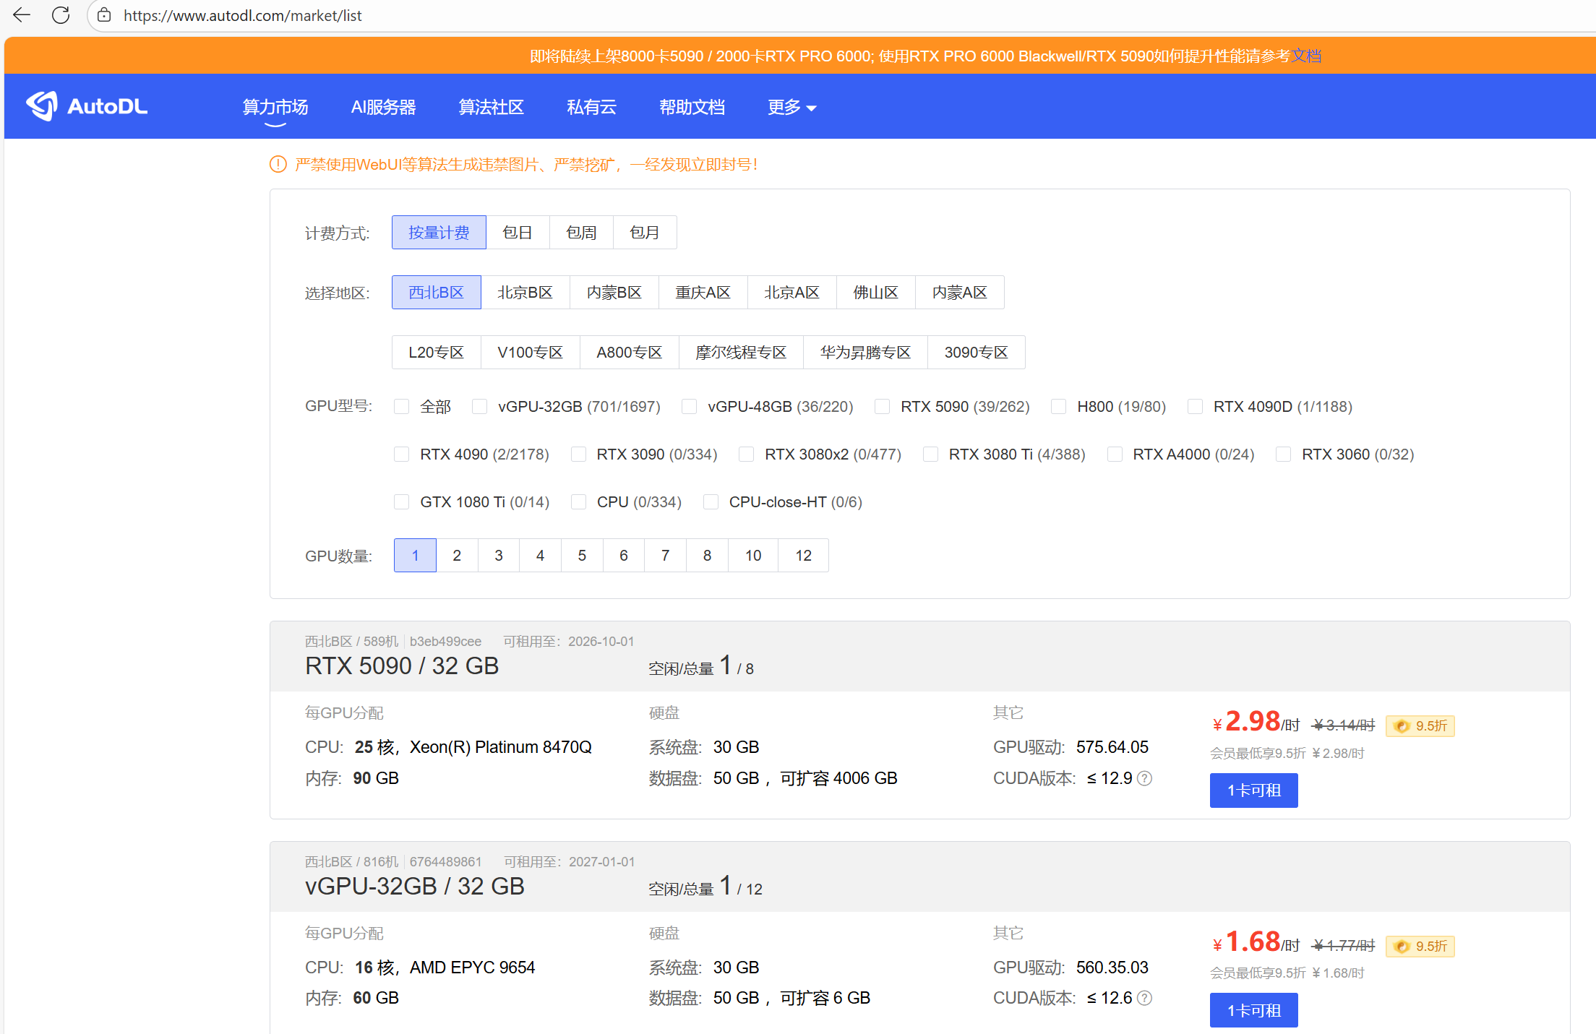Select the 内蒙A区 region
1596x1034 pixels.
pyautogui.click(x=959, y=293)
